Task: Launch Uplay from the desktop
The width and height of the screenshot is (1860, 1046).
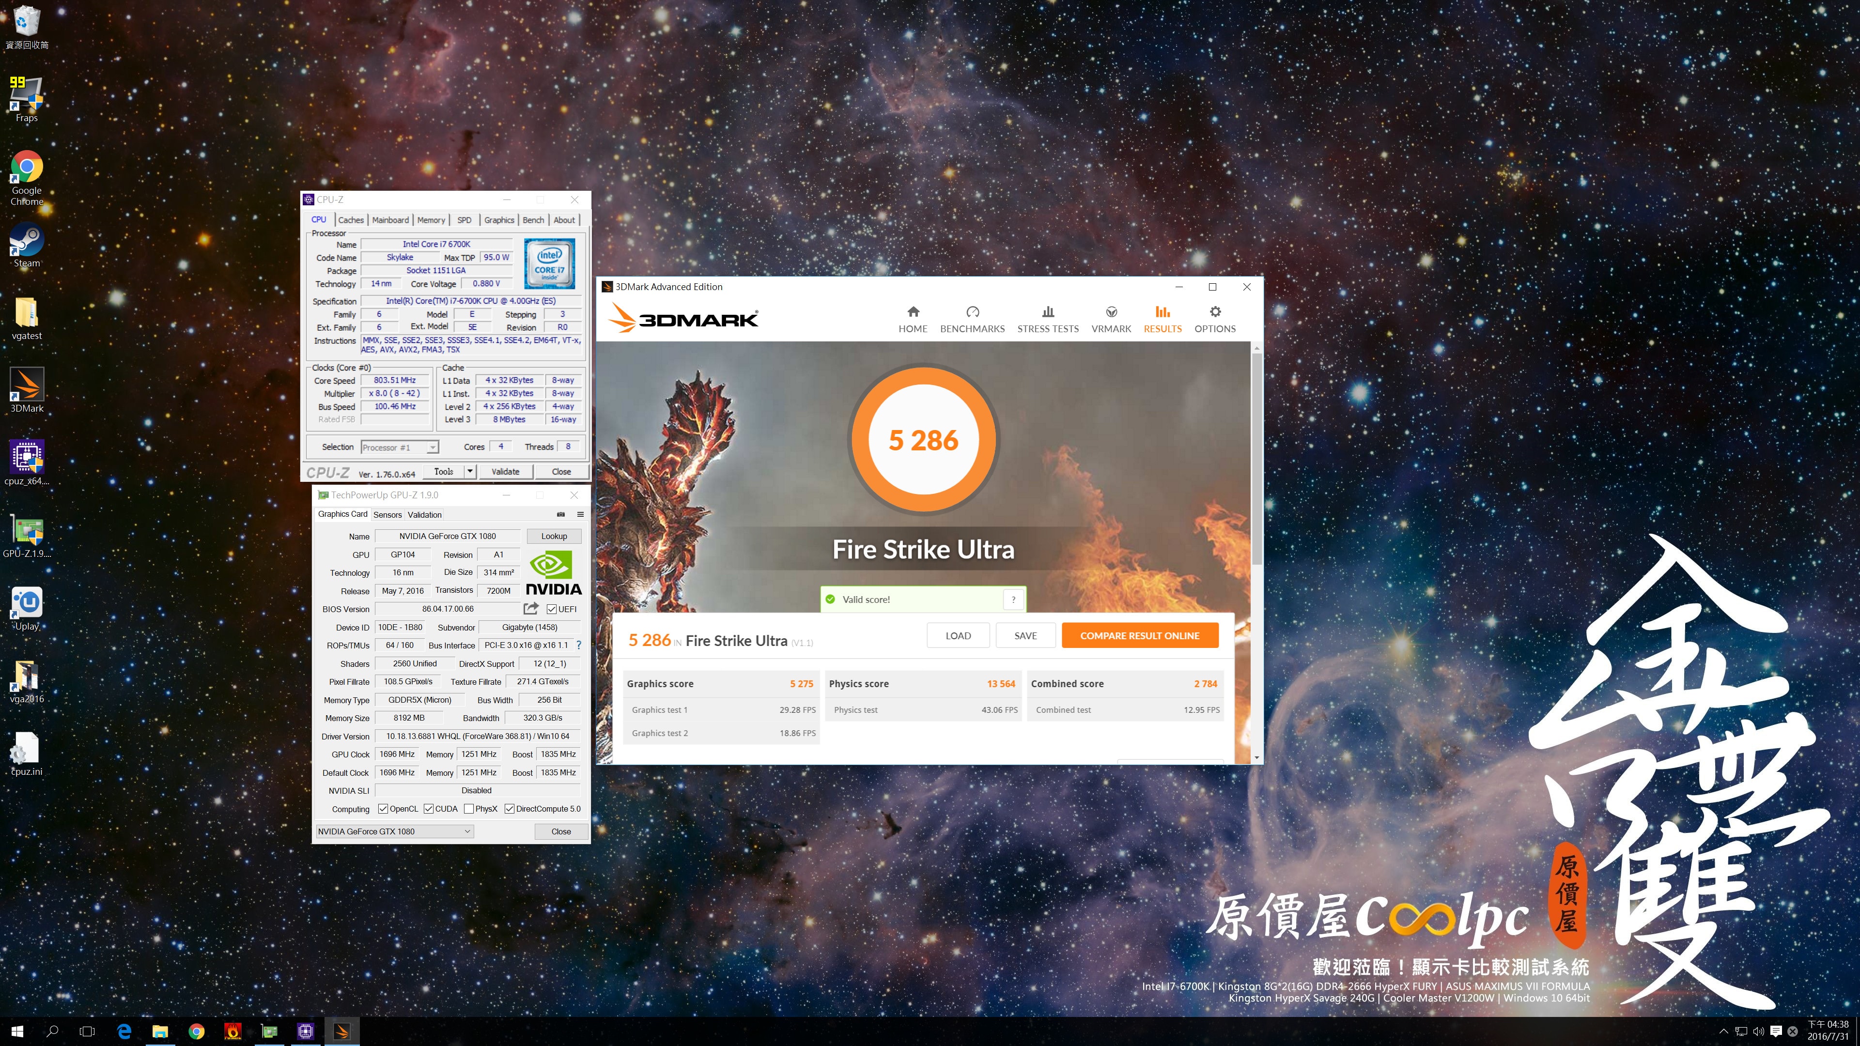Action: (27, 608)
